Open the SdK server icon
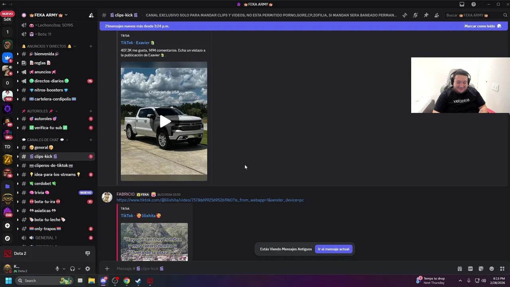Image resolution: width=510 pixels, height=287 pixels. pyautogui.click(x=7, y=19)
